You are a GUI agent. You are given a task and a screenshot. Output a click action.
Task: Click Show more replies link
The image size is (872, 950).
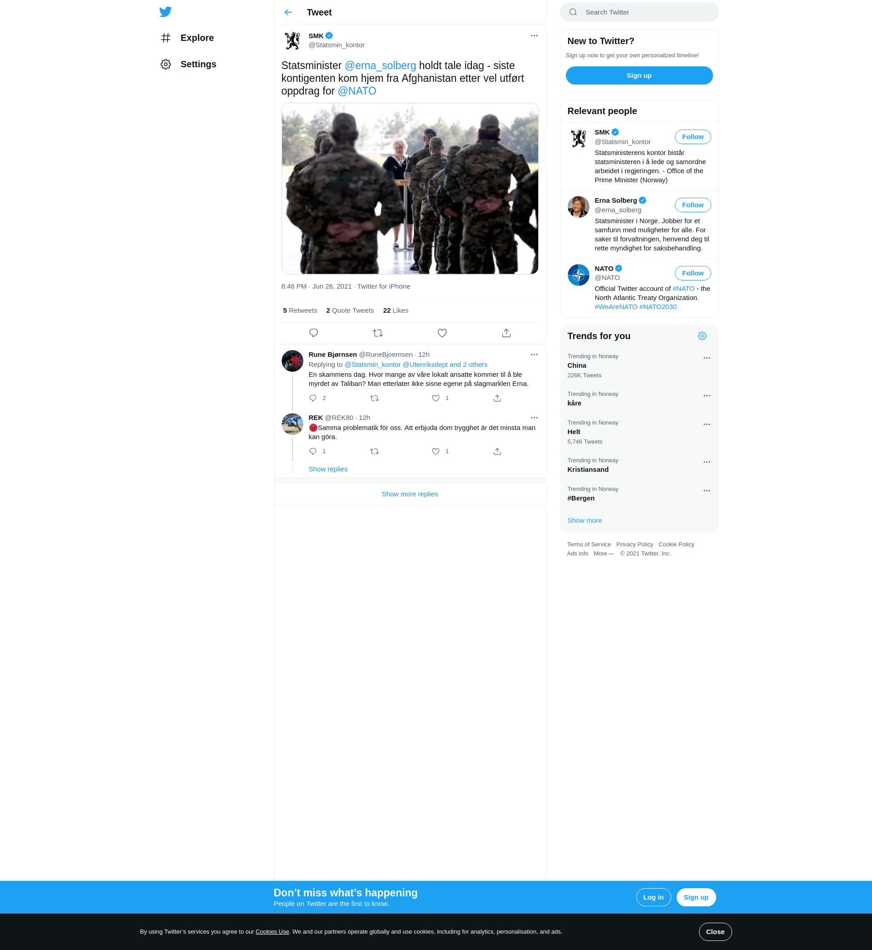409,494
